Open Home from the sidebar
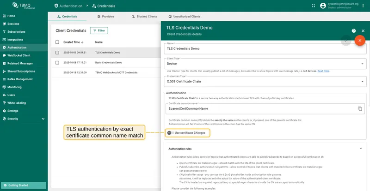The width and height of the screenshot is (370, 191). pos(24,16)
